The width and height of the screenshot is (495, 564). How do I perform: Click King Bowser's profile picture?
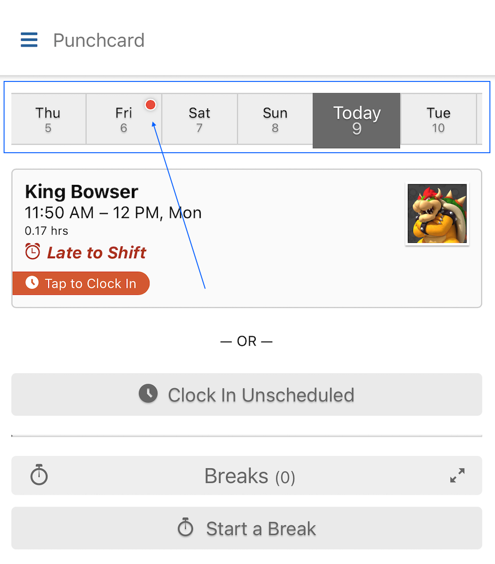coord(437,214)
